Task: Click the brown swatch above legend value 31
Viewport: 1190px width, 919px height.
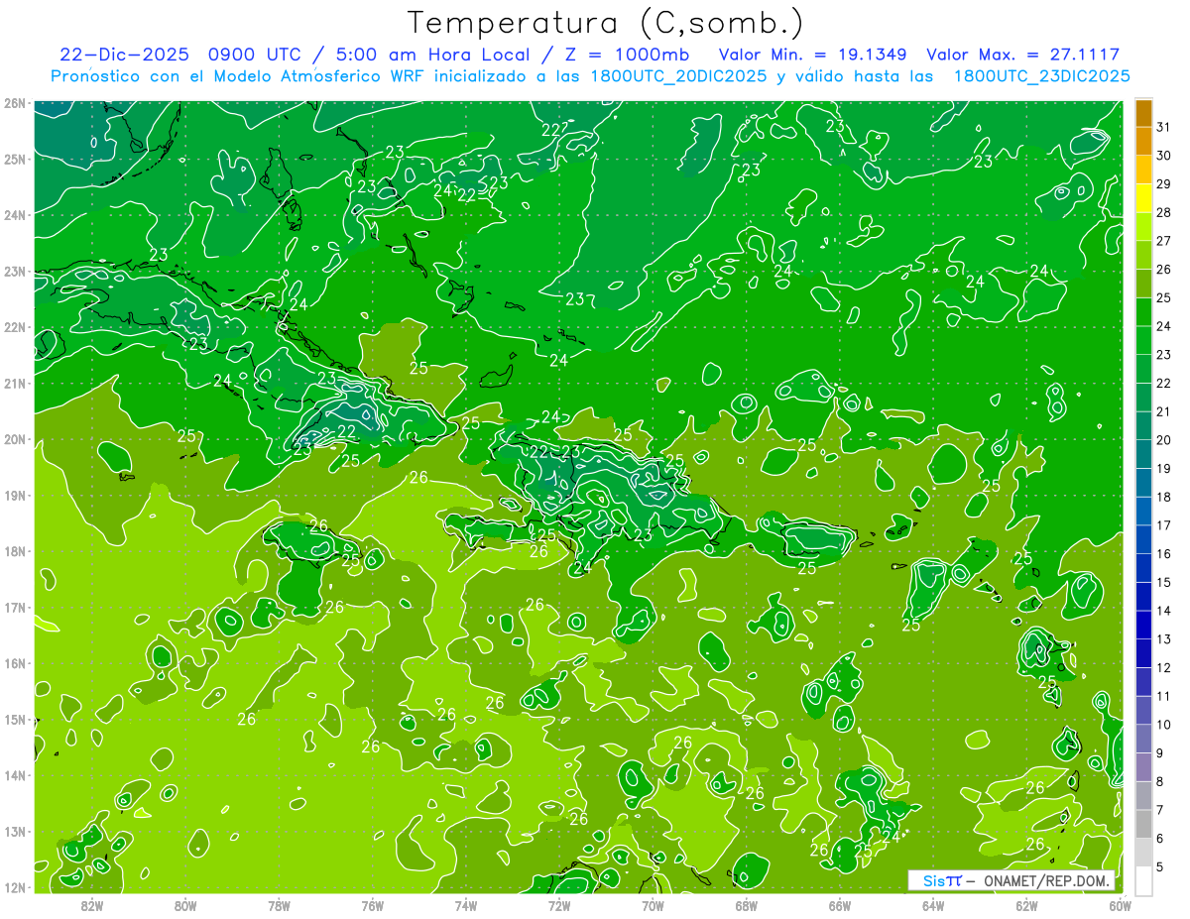Action: [x=1143, y=113]
